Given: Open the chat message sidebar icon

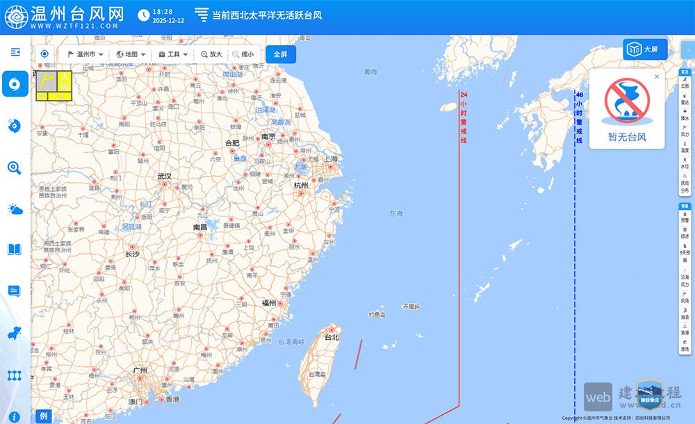Looking at the screenshot, I should [x=15, y=291].
